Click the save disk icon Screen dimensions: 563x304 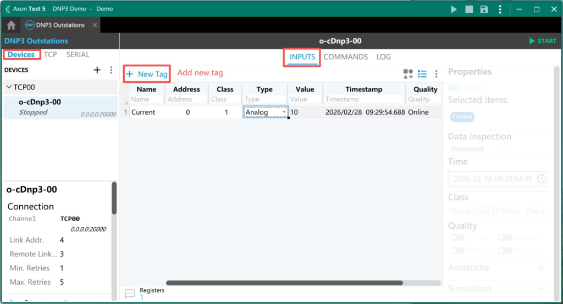[x=484, y=9]
